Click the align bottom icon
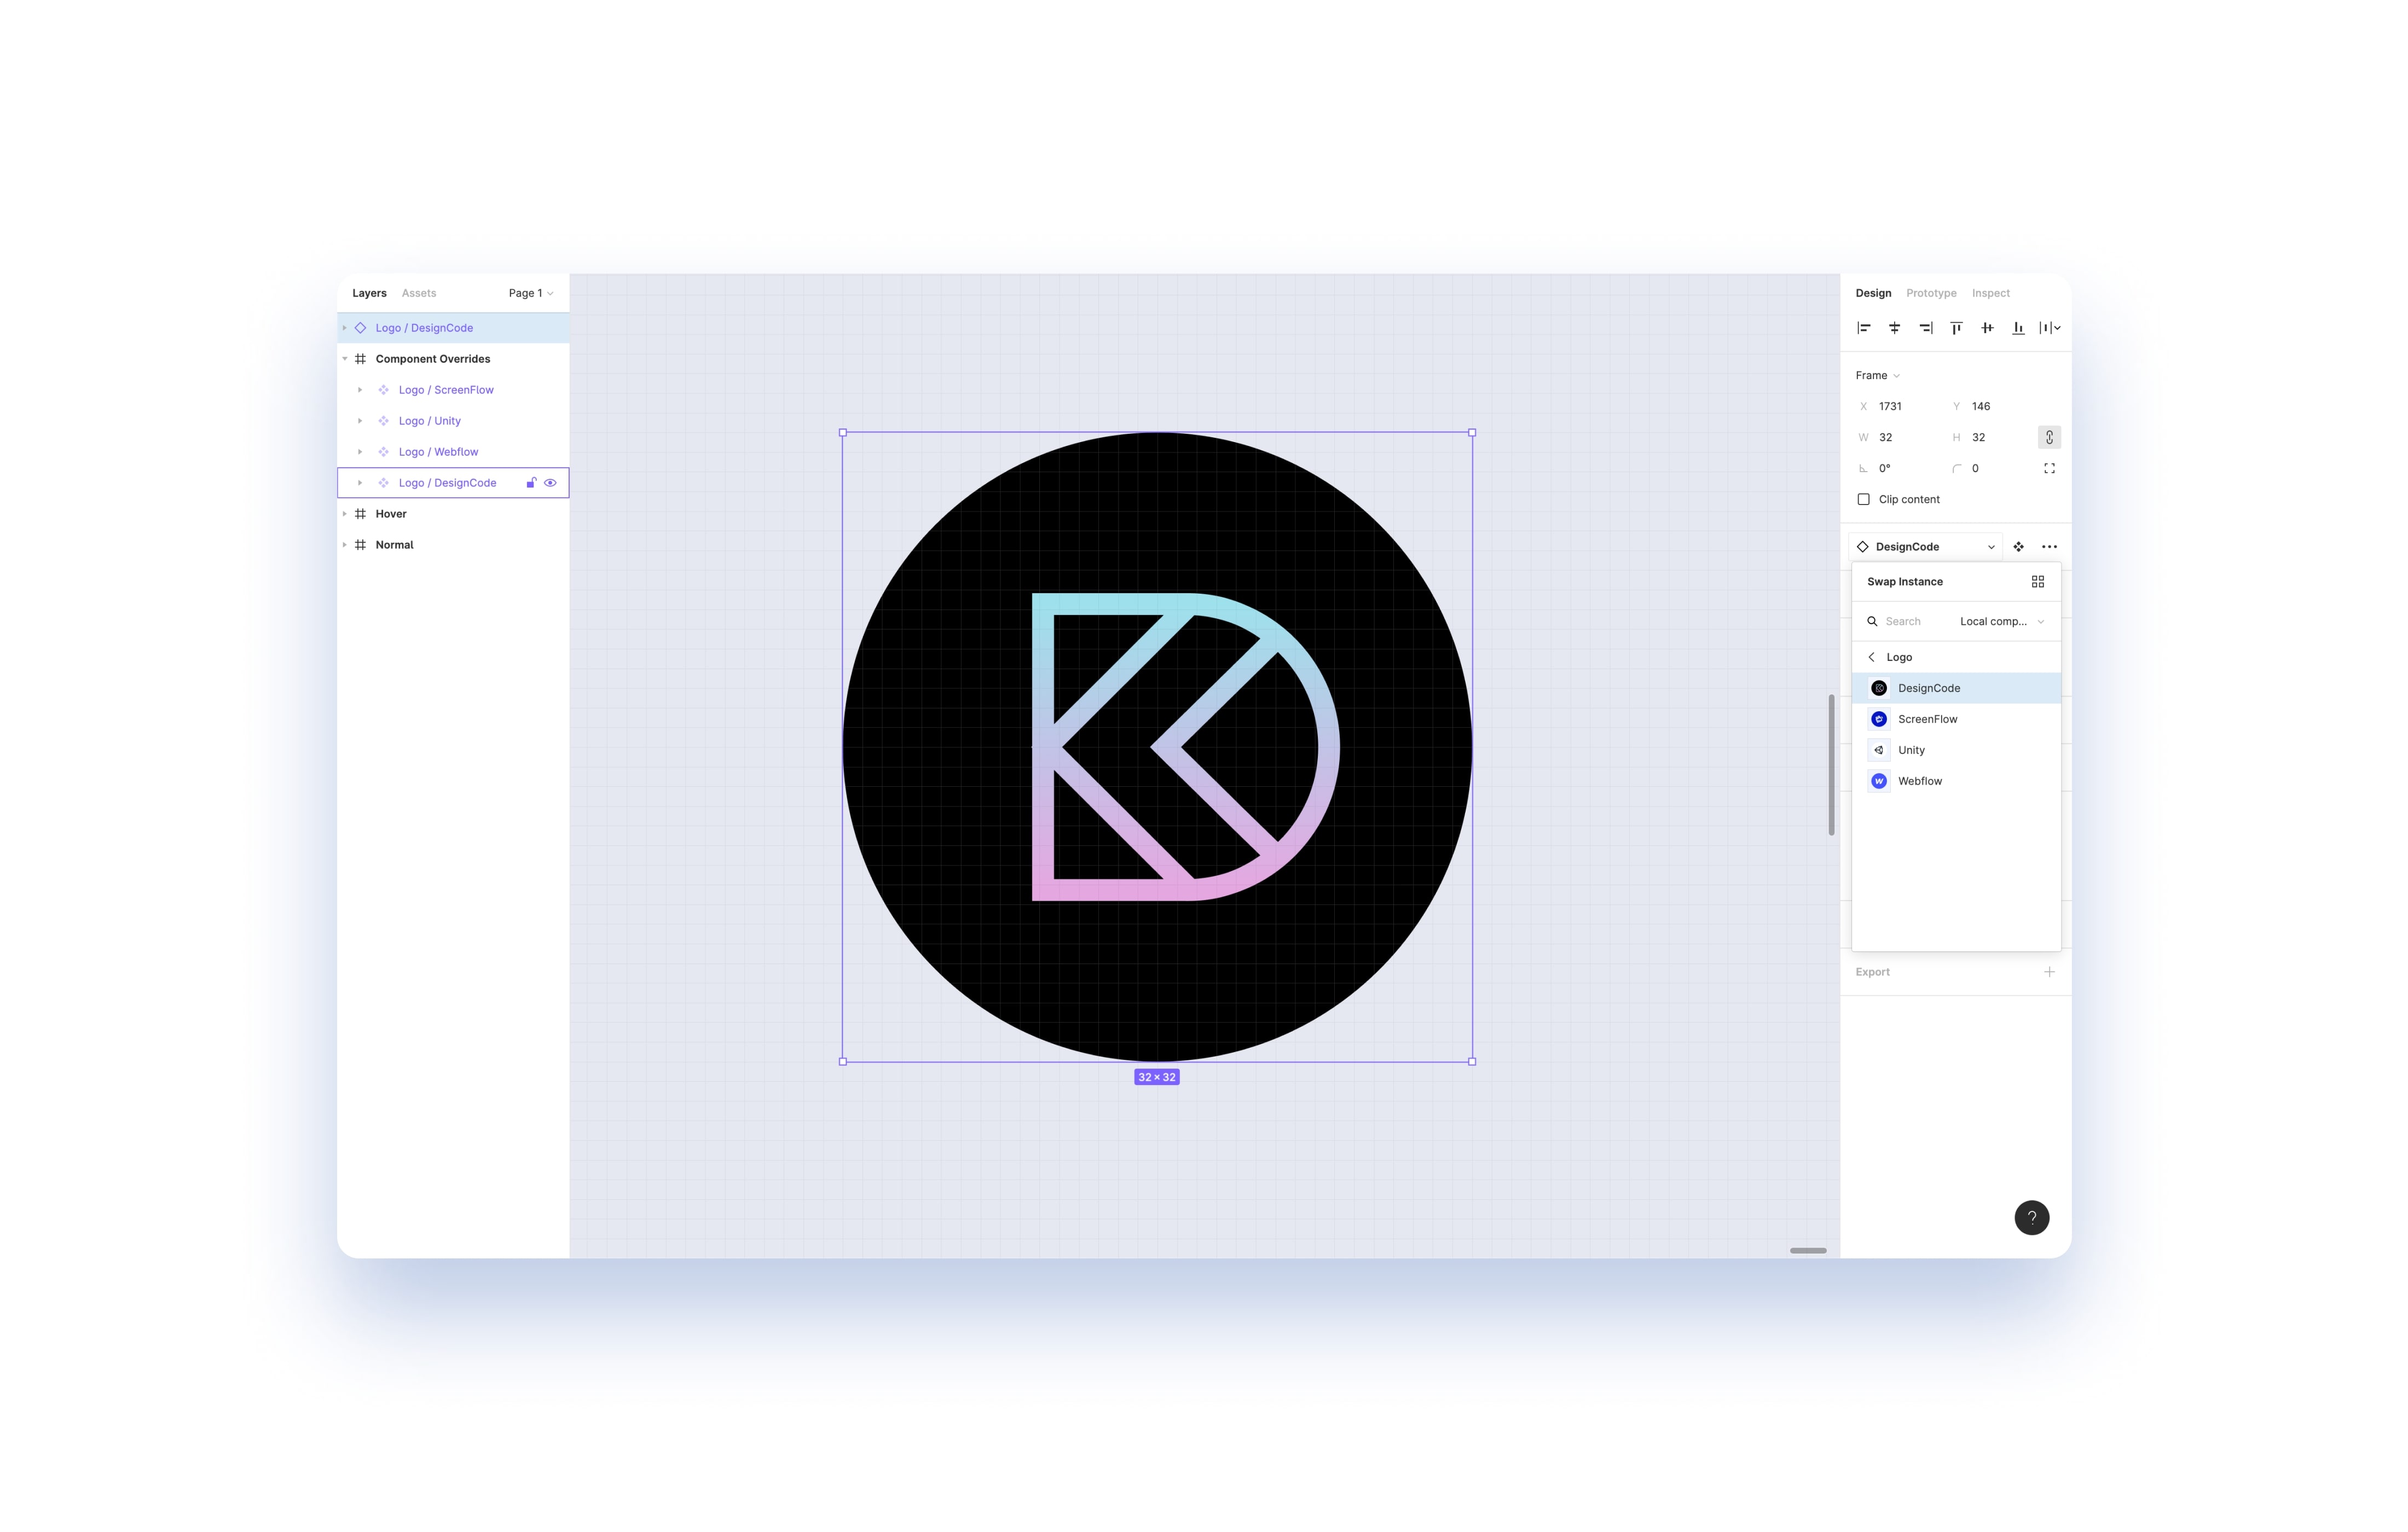This screenshot has height=1532, width=2408. [2018, 328]
